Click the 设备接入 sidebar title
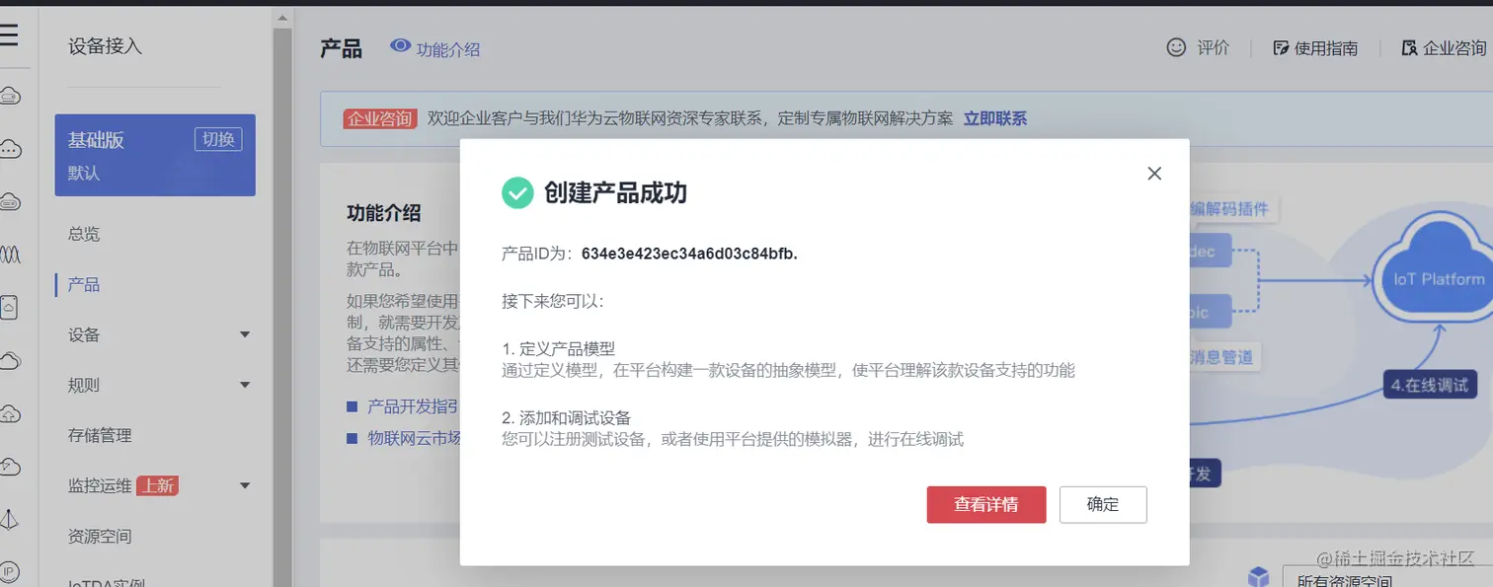The image size is (1493, 587). [x=105, y=46]
